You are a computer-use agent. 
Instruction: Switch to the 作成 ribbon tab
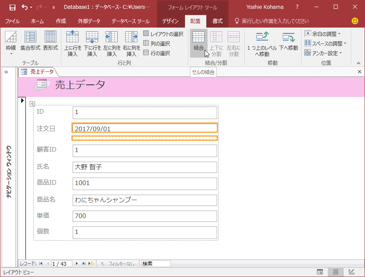tap(61, 21)
